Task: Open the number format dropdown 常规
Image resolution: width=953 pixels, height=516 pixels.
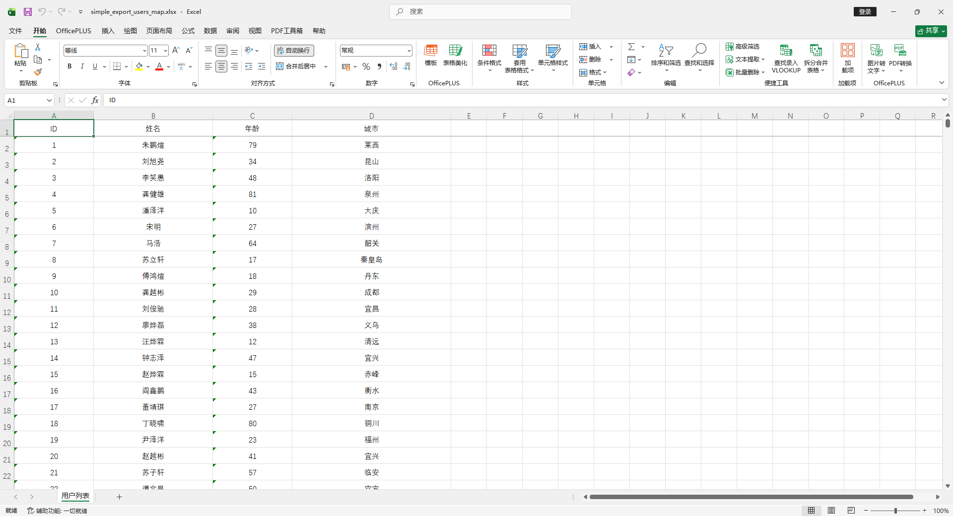Action: (409, 51)
